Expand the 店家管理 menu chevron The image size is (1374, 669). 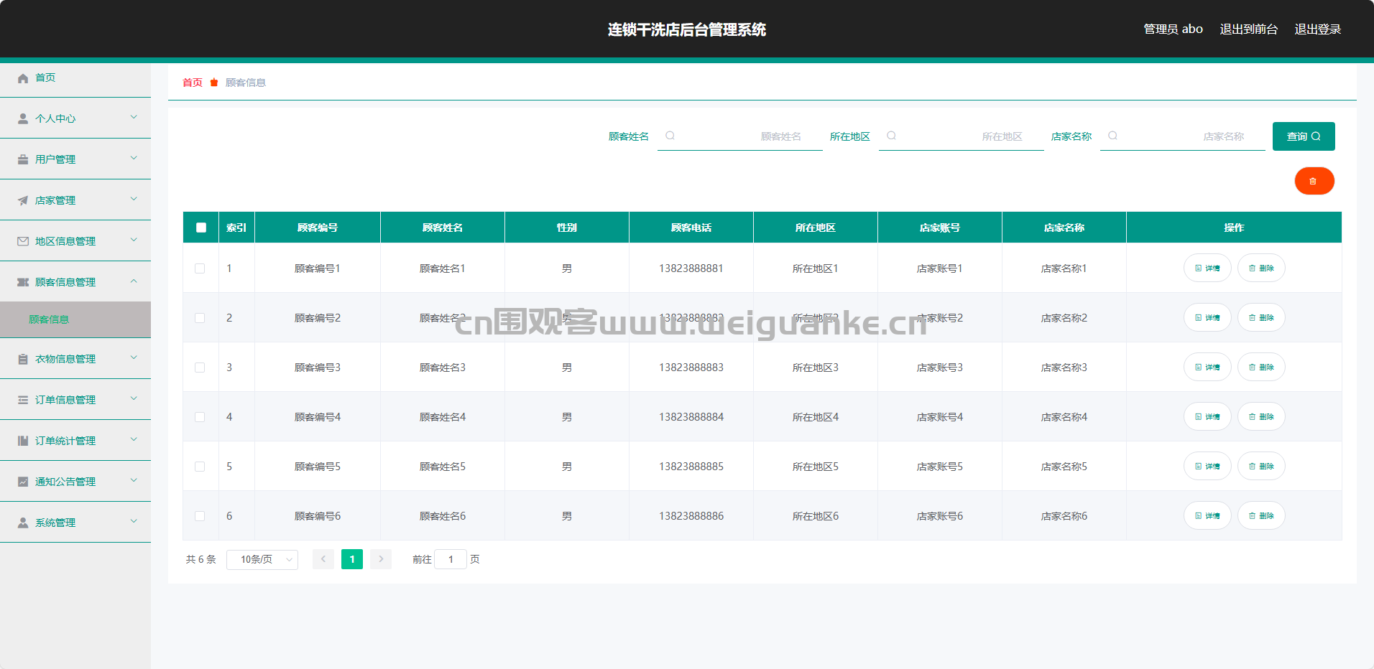click(x=134, y=200)
